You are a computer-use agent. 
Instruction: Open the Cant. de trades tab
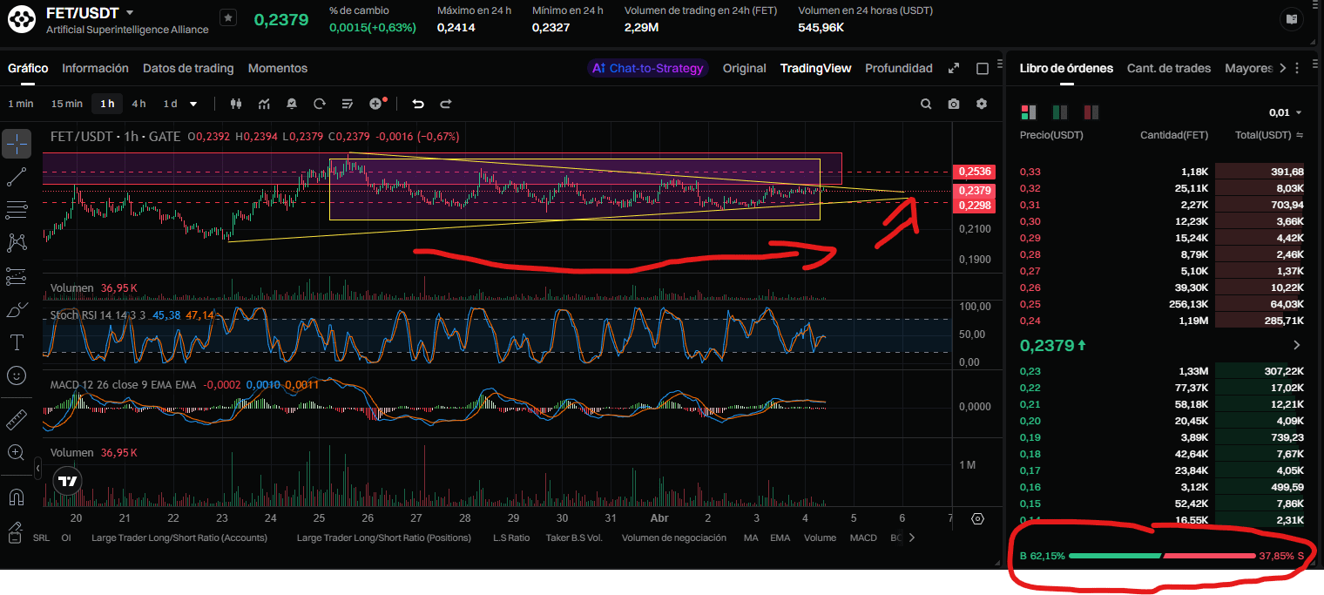click(x=1168, y=68)
